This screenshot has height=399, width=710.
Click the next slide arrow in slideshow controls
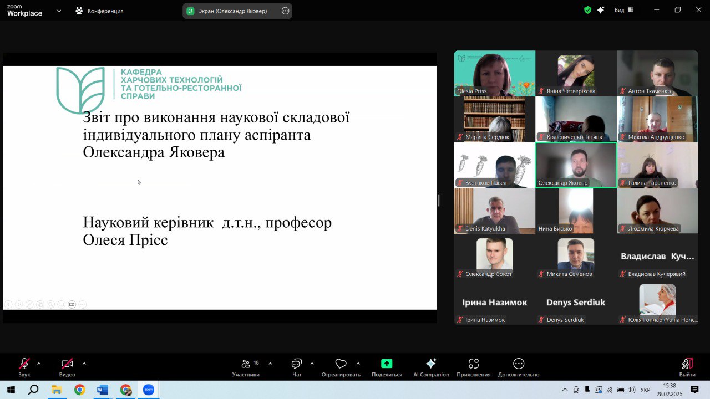[x=19, y=304]
